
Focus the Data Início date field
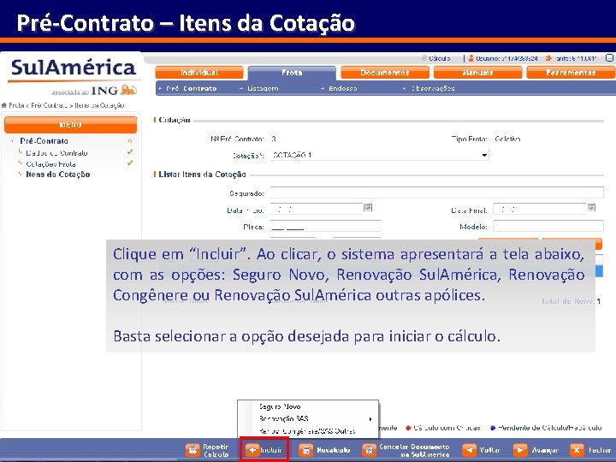317,209
